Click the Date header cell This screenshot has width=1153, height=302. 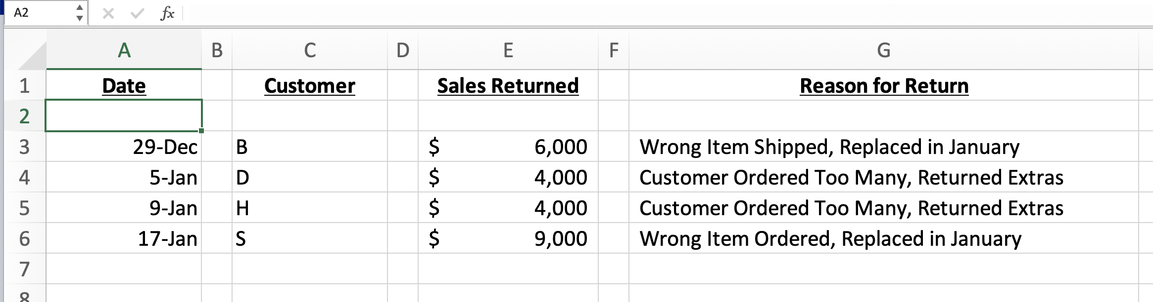[124, 85]
